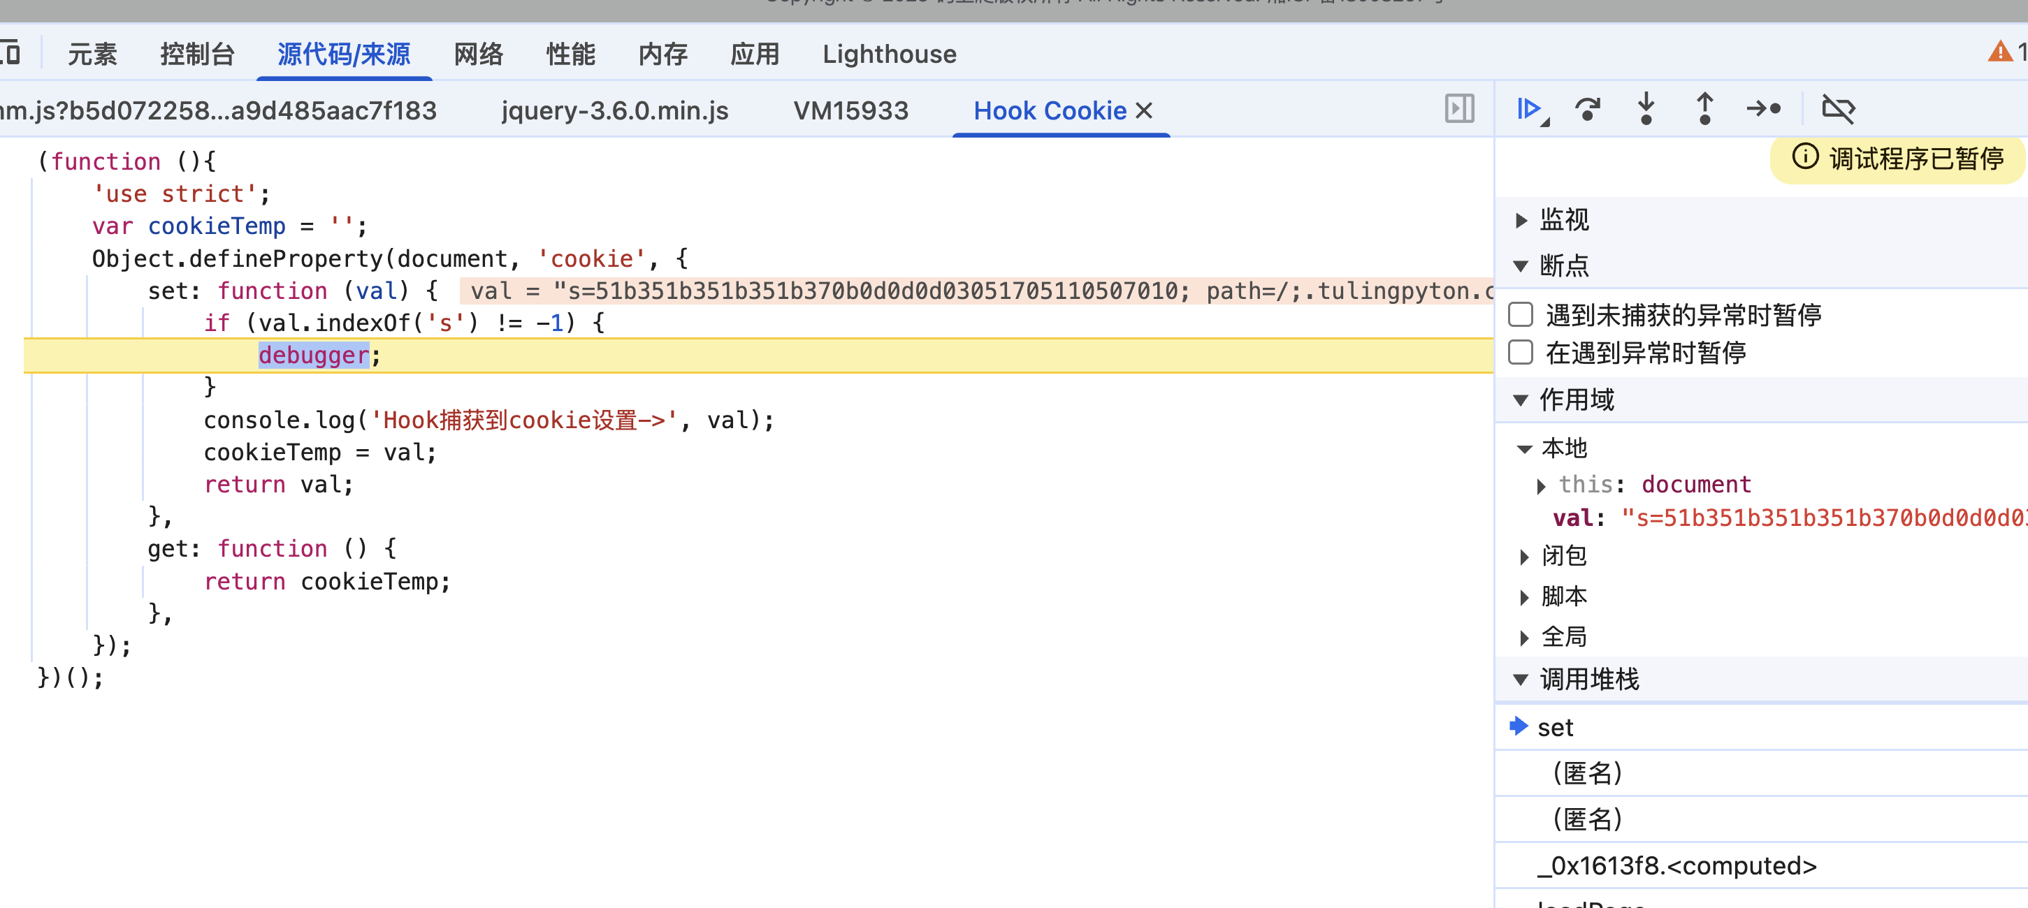Select _0x1613f8.<computed> call stack frame
Screen dimensions: 2028x908
coord(1677,865)
